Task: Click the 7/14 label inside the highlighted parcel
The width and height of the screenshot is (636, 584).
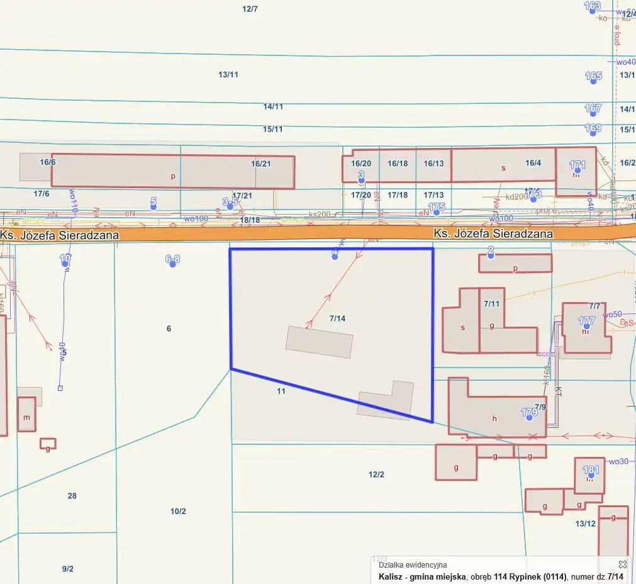Action: click(337, 318)
